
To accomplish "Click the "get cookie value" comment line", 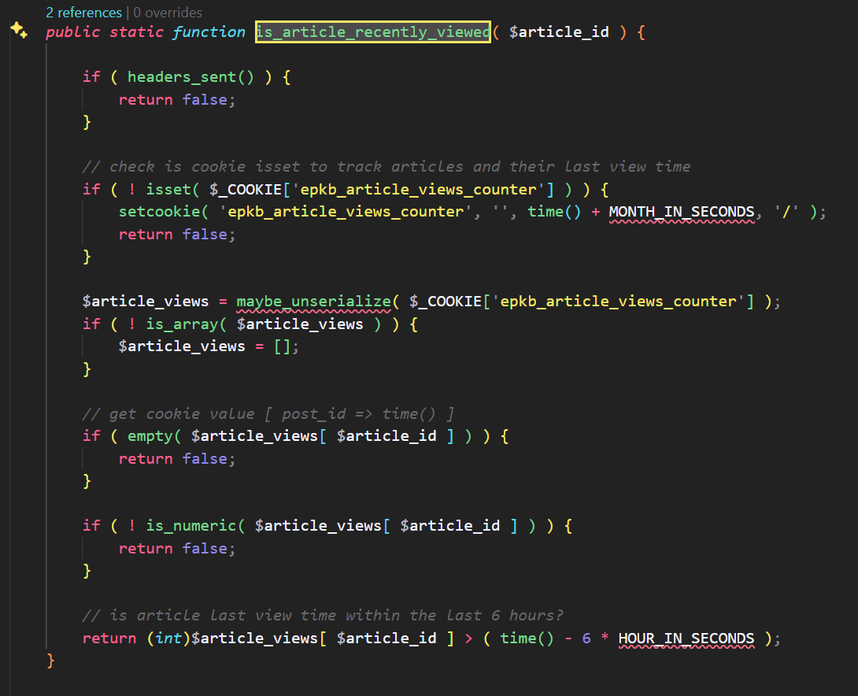I will (x=268, y=414).
